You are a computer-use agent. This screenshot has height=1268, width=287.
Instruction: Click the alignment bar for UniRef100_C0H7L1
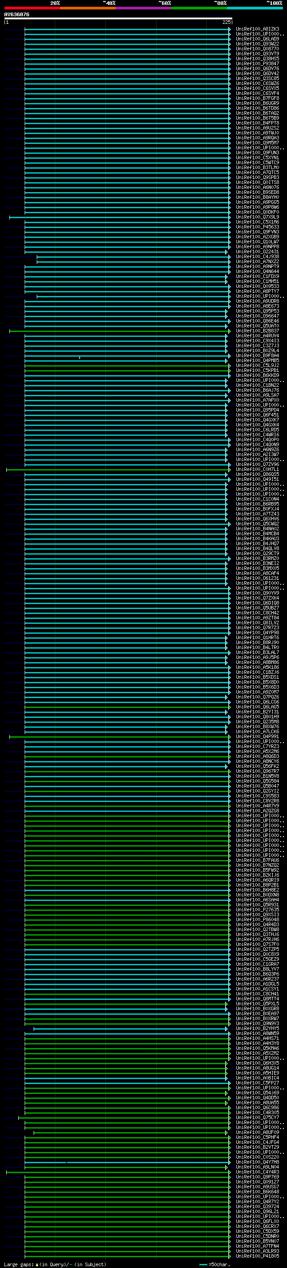click(118, 469)
